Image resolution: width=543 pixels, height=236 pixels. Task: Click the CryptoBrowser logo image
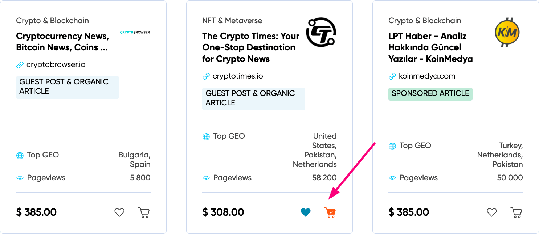pyautogui.click(x=135, y=32)
